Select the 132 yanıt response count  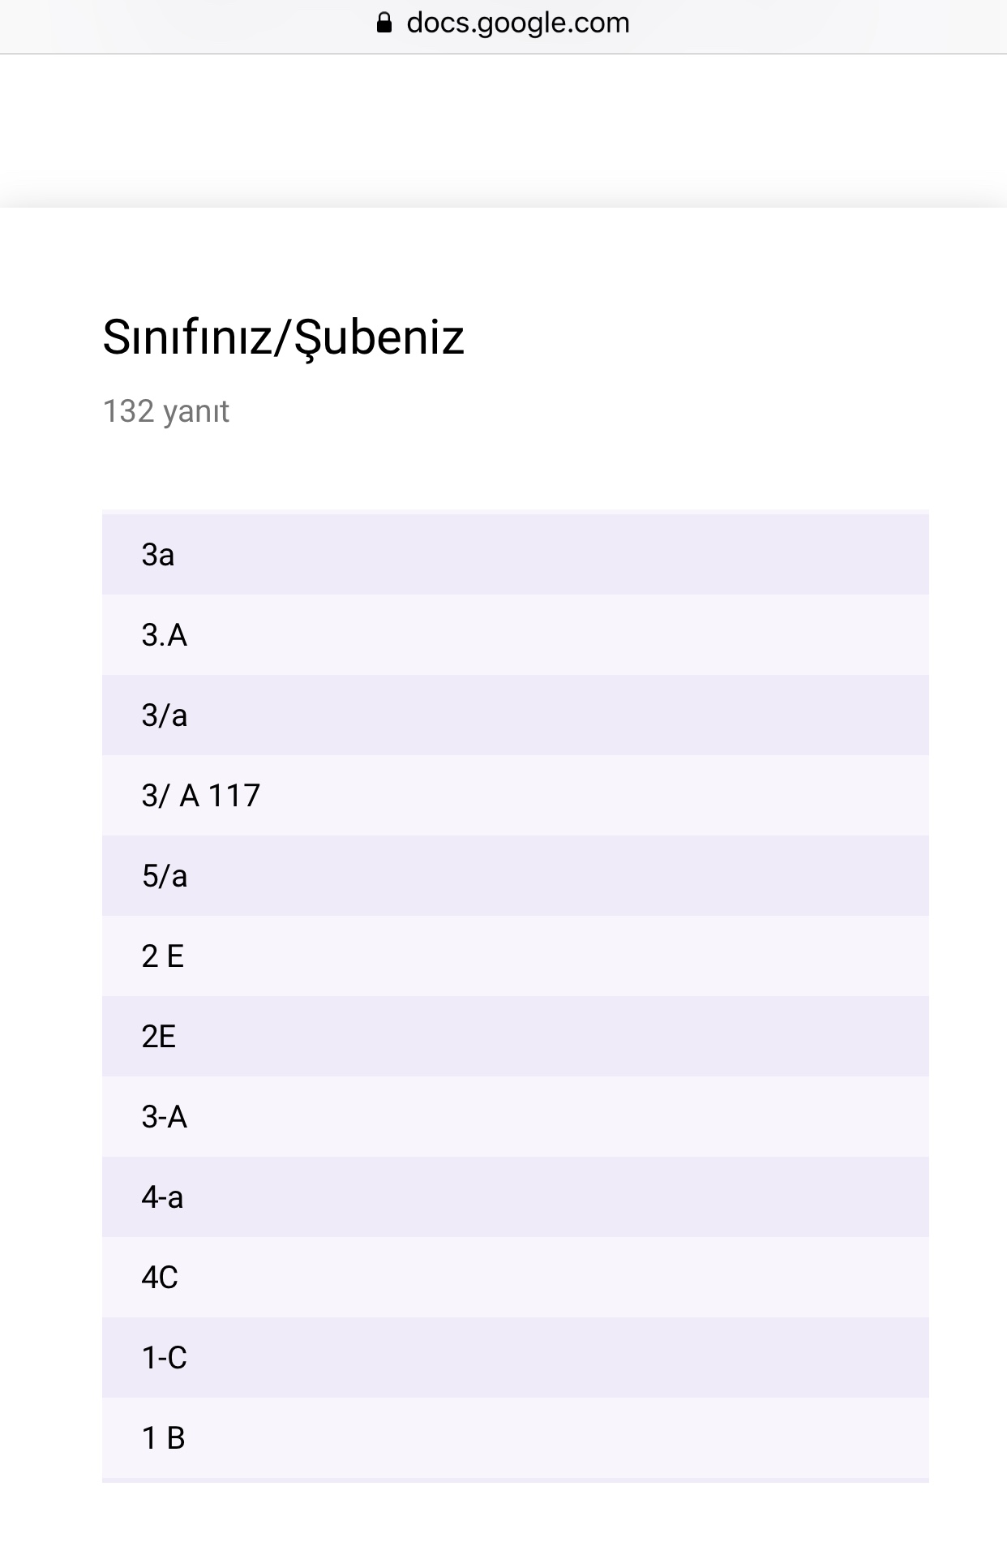pos(165,411)
